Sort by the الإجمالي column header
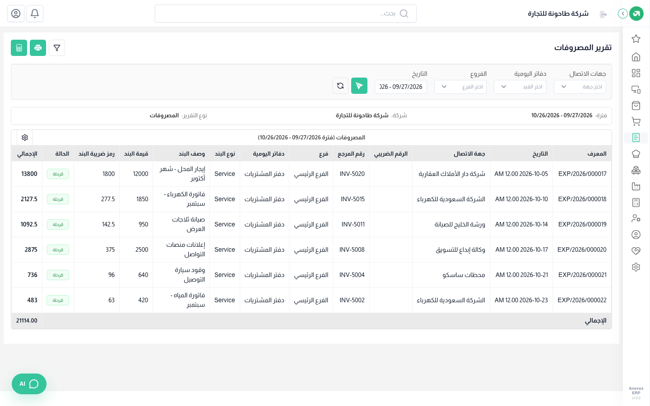Viewport: 650px width, 406px height. point(27,154)
